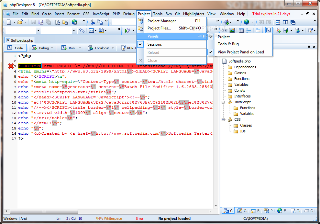Open the New document dropdown arrow
320x224 pixels.
tap(14, 22)
